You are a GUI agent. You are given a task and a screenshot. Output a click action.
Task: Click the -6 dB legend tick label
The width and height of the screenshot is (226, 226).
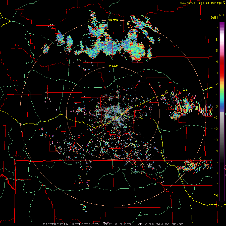pos(216,173)
